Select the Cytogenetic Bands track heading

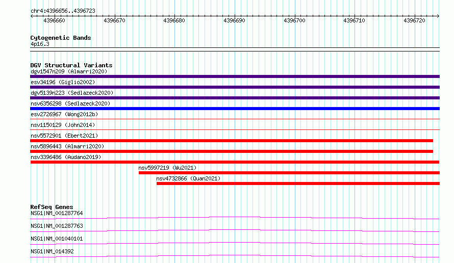coord(61,38)
